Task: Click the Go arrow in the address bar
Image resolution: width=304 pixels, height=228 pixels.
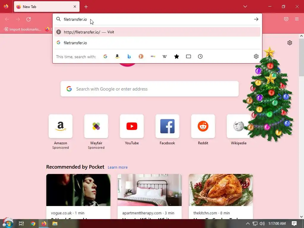Action: 256,19
